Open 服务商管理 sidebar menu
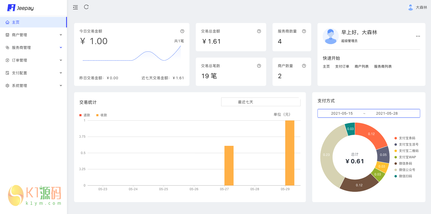Image resolution: width=431 pixels, height=214 pixels. pos(33,48)
